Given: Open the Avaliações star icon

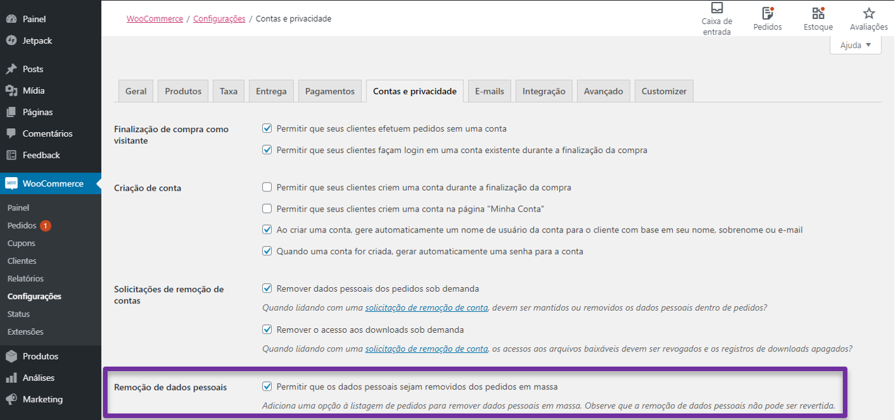Looking at the screenshot, I should click(869, 13).
